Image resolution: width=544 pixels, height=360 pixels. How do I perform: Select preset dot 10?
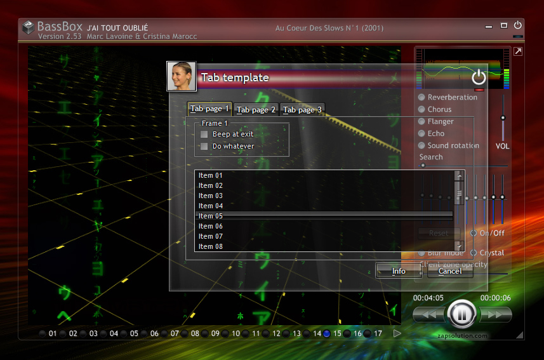(225, 333)
